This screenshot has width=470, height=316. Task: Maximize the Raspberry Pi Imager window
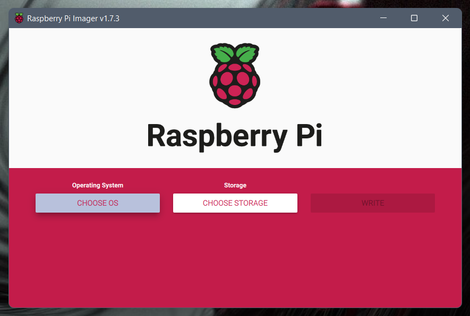(x=414, y=18)
